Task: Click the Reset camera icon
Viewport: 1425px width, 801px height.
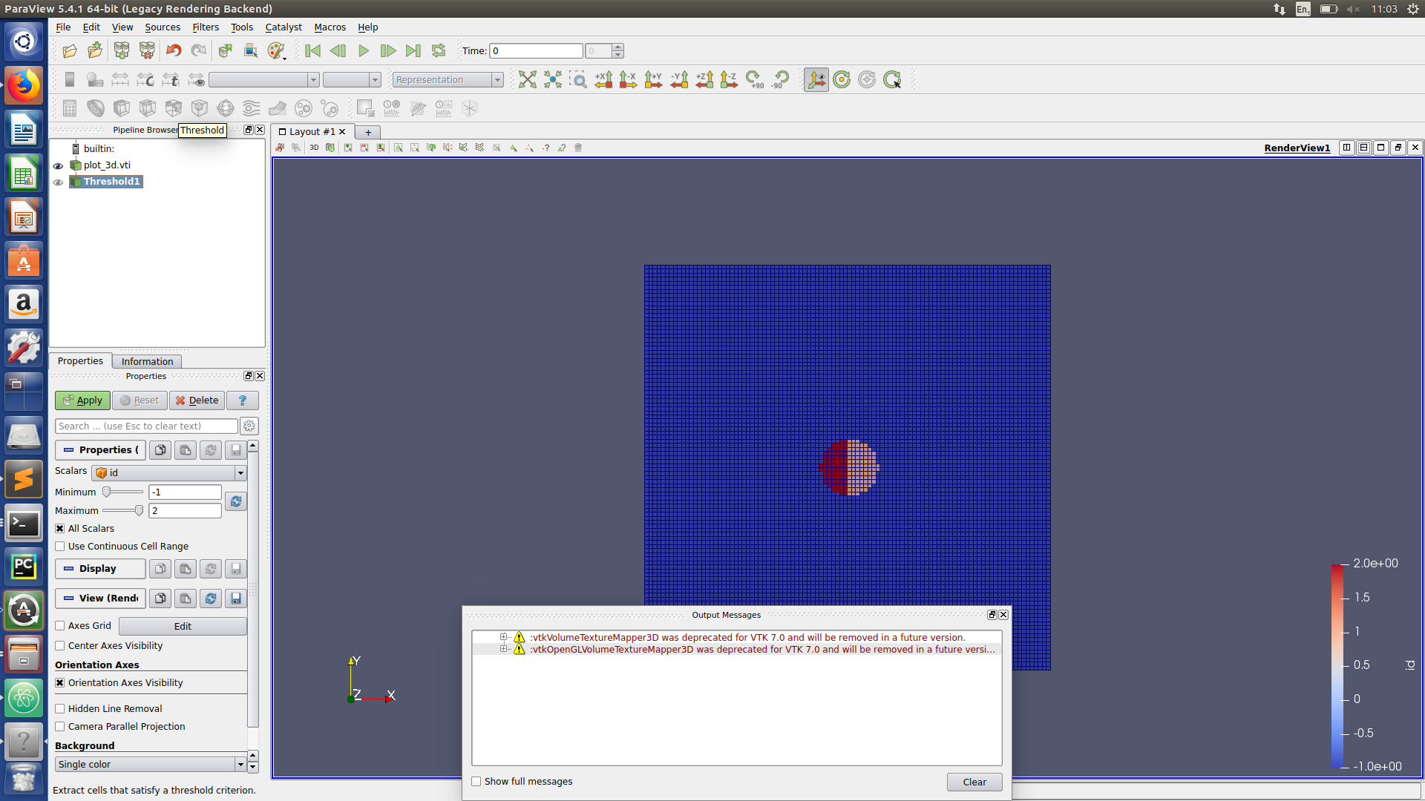Action: coord(527,79)
